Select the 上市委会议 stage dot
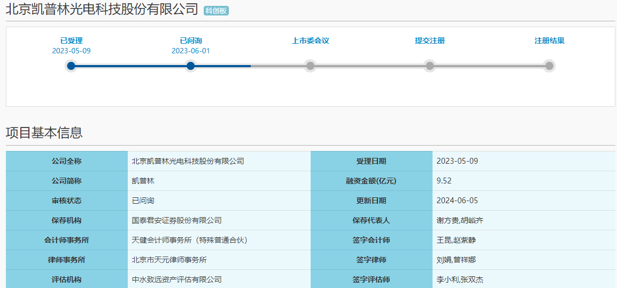 click(310, 66)
